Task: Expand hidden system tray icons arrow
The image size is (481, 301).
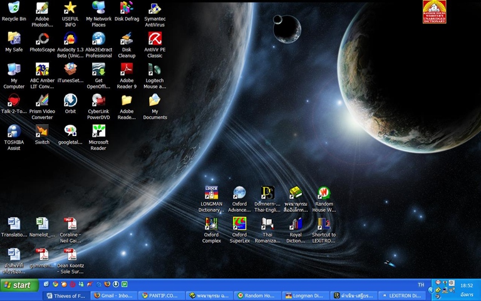Action: [x=431, y=290]
